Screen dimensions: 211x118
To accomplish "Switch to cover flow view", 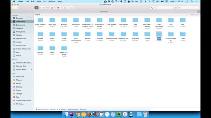I will click(47, 8).
